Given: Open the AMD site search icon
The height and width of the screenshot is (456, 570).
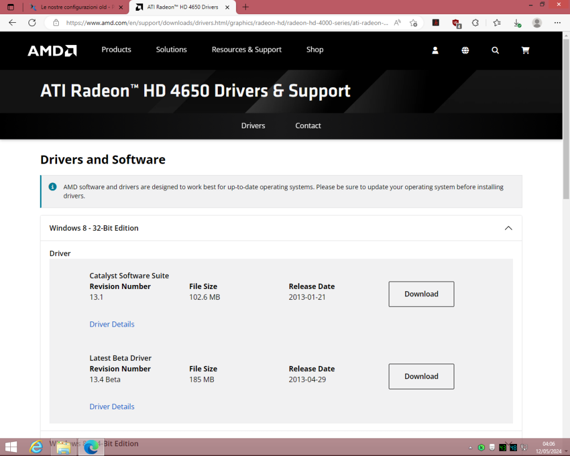Looking at the screenshot, I should 495,50.
